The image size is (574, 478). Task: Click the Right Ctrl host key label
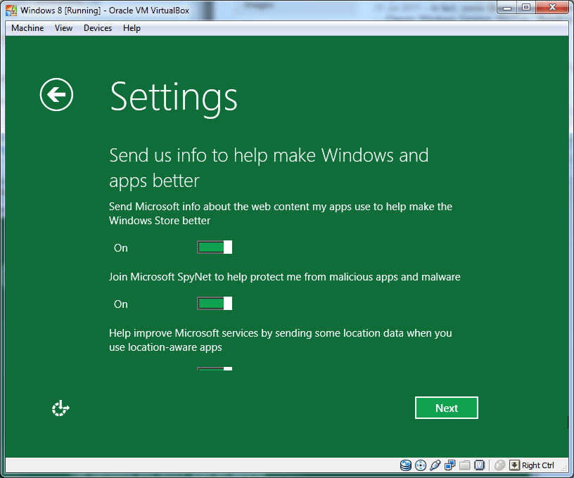pos(537,465)
